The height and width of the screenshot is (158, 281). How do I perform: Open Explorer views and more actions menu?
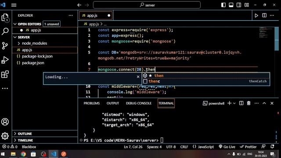[71, 15]
